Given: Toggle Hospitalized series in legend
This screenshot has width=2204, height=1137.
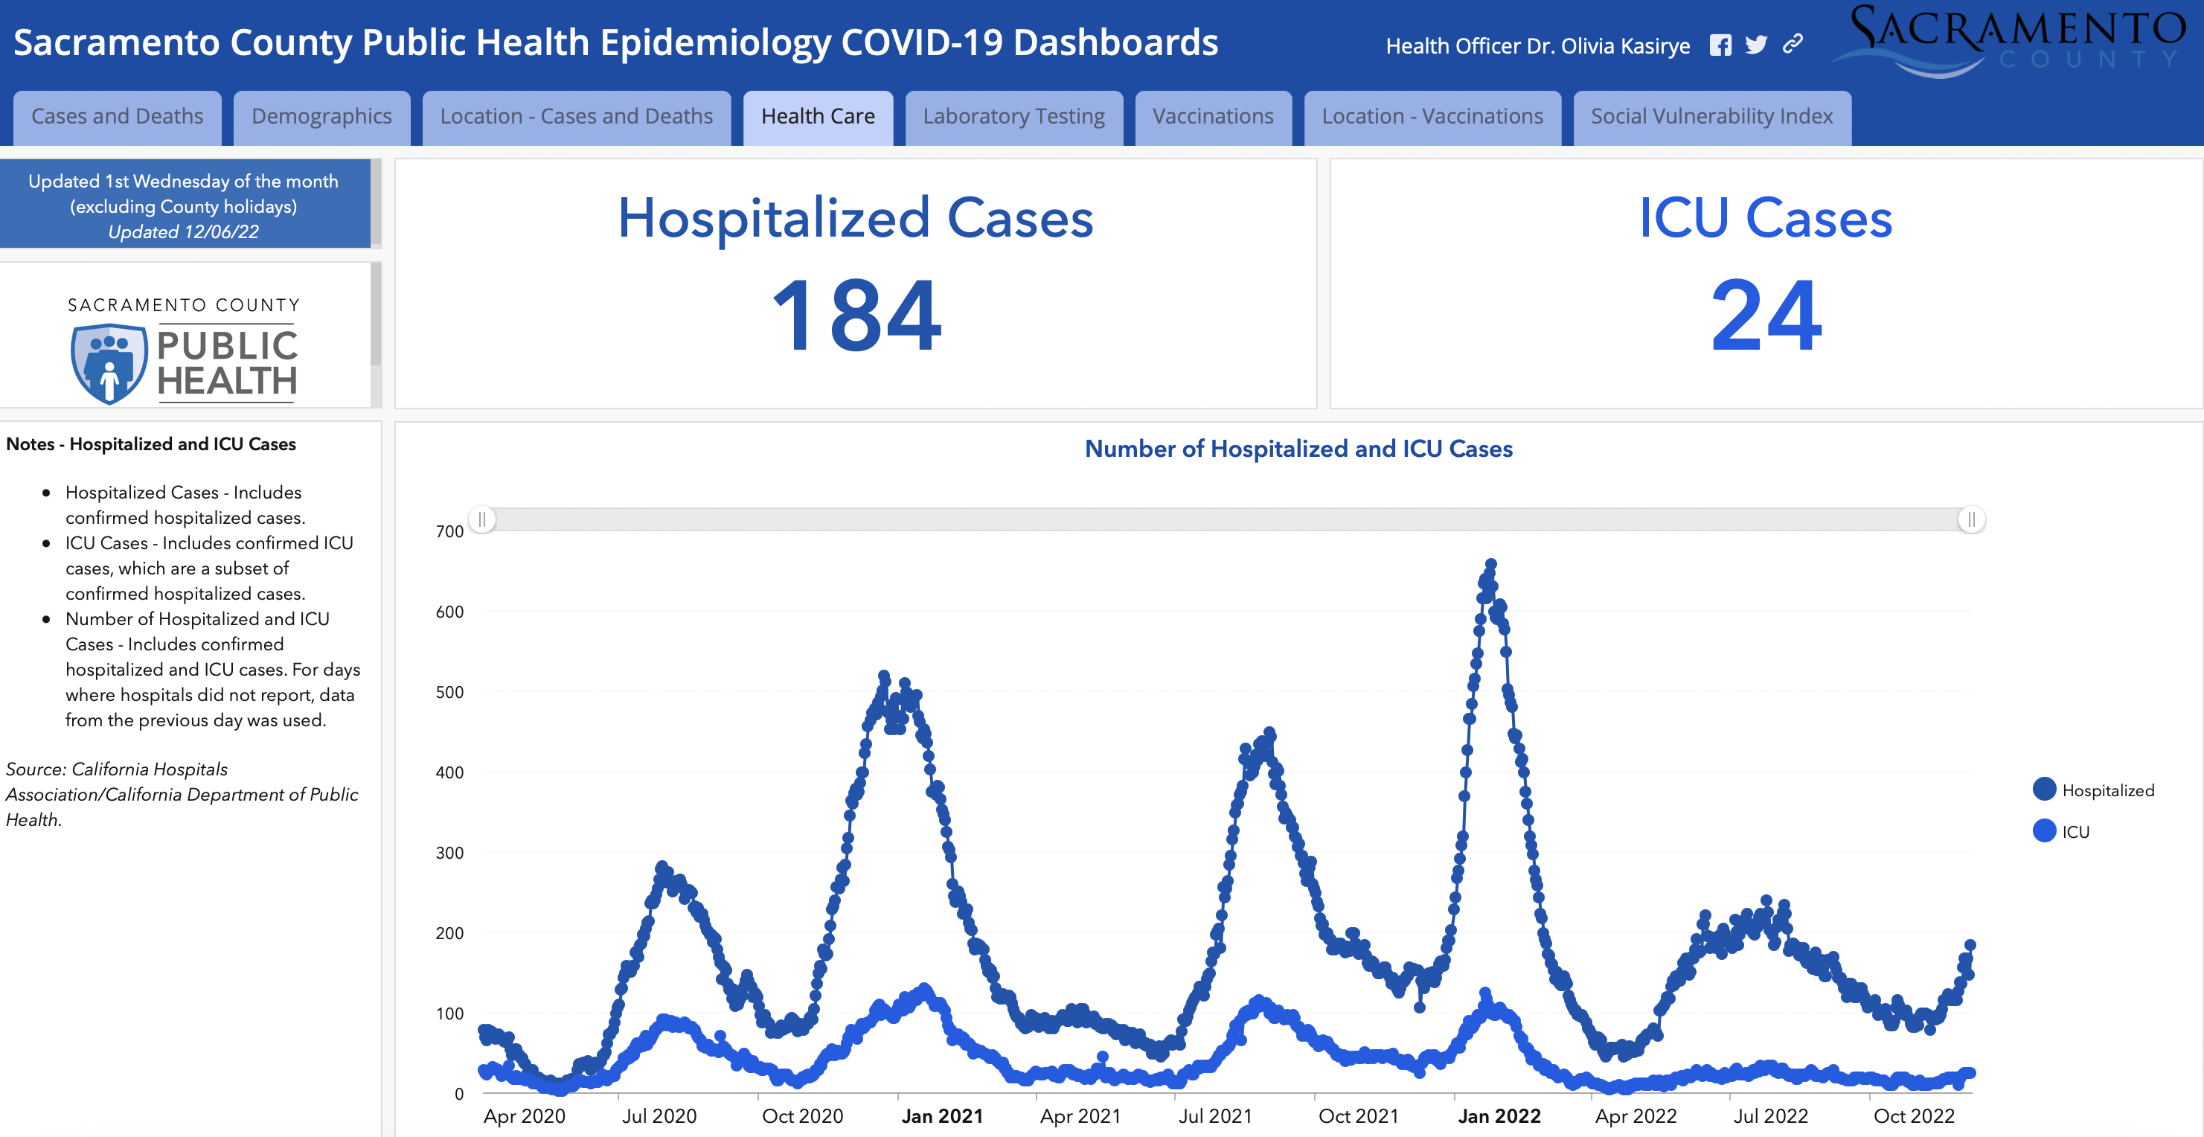Looking at the screenshot, I should click(2093, 790).
